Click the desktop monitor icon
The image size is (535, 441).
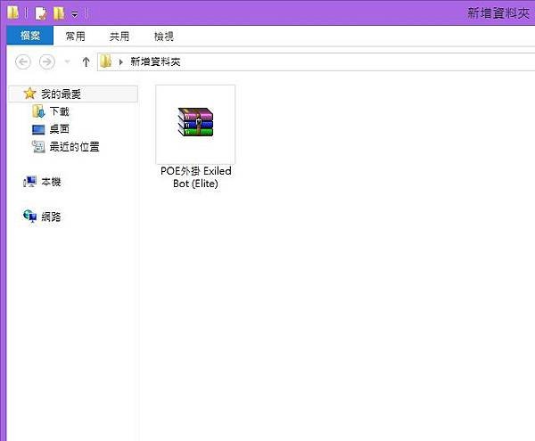(x=38, y=129)
